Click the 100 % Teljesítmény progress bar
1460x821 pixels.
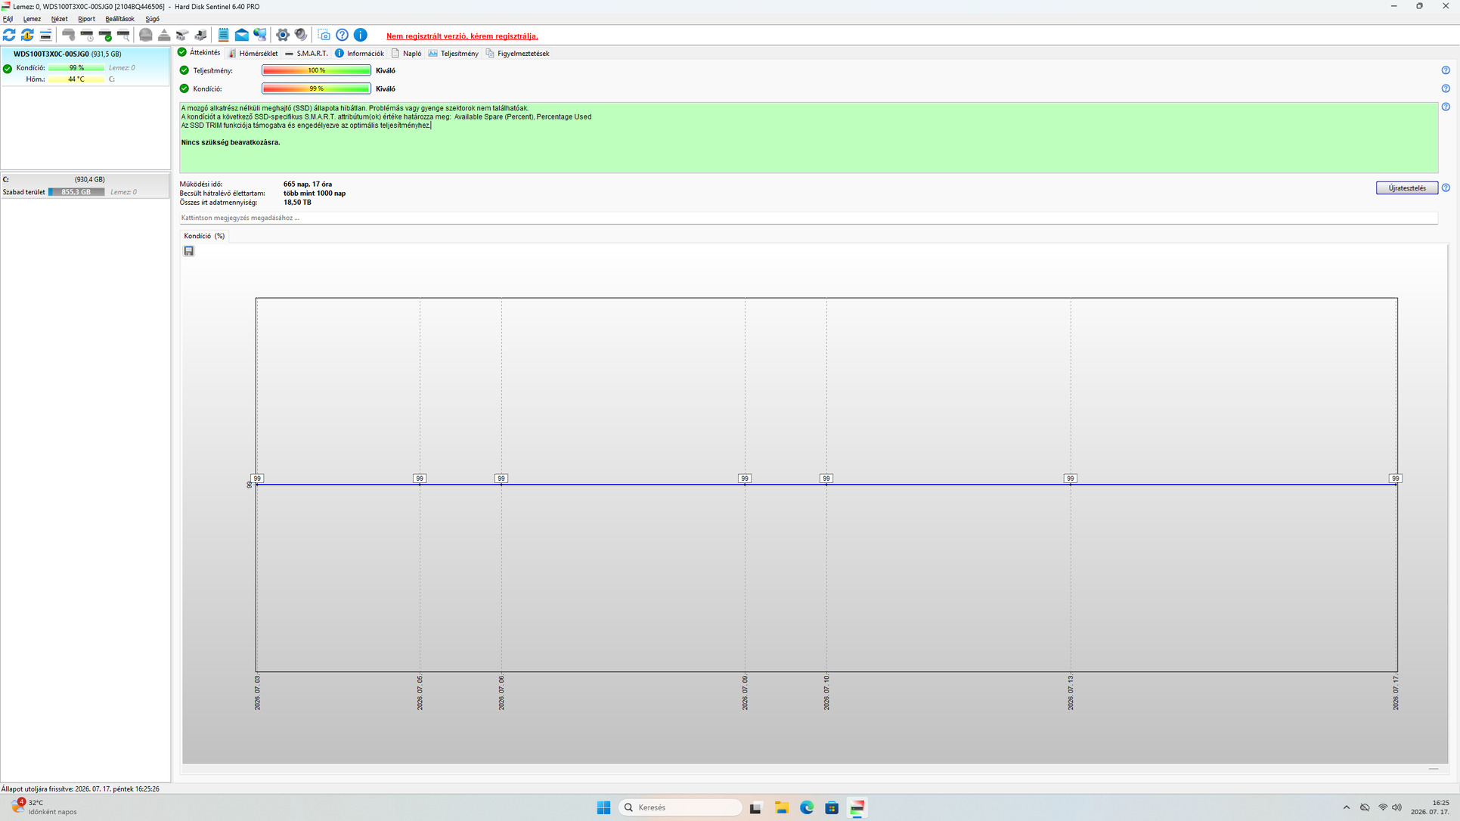pos(316,70)
